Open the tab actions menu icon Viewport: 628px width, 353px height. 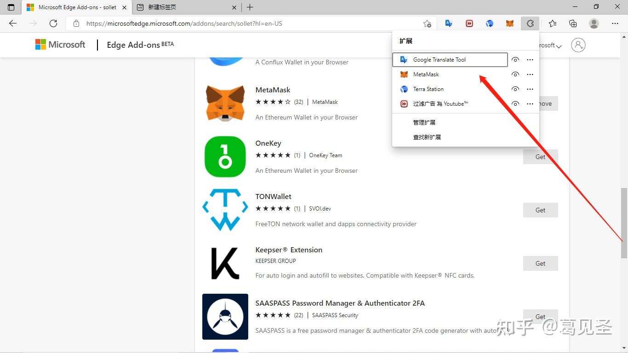coord(11,7)
